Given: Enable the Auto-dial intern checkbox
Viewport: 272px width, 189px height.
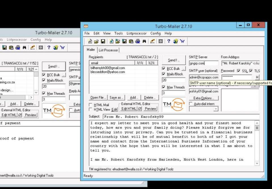Looking at the screenshot, I should click(191, 104).
